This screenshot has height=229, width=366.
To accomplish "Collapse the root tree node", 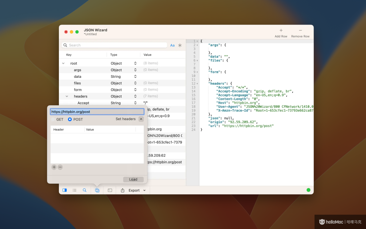I will click(63, 63).
